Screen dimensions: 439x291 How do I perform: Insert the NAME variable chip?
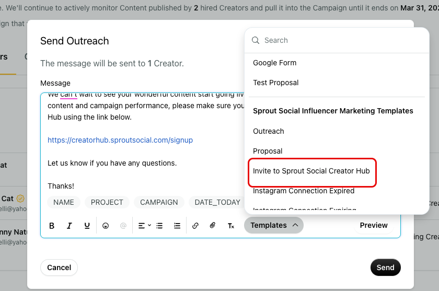[x=64, y=202]
